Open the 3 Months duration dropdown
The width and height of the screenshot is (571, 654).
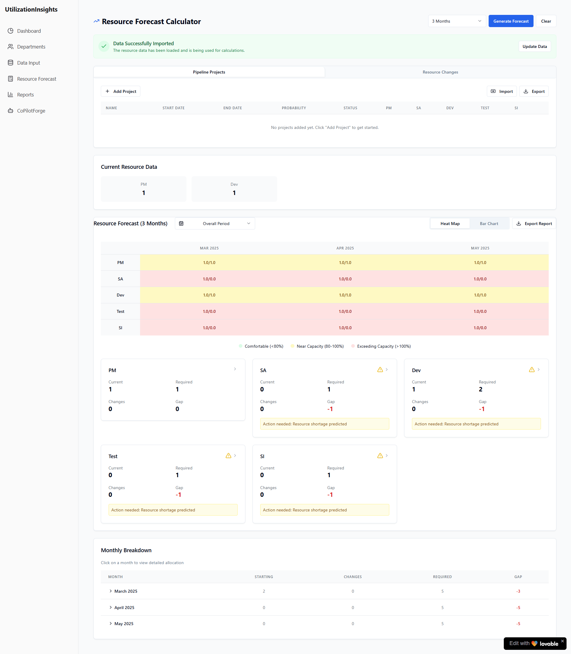[x=457, y=21]
